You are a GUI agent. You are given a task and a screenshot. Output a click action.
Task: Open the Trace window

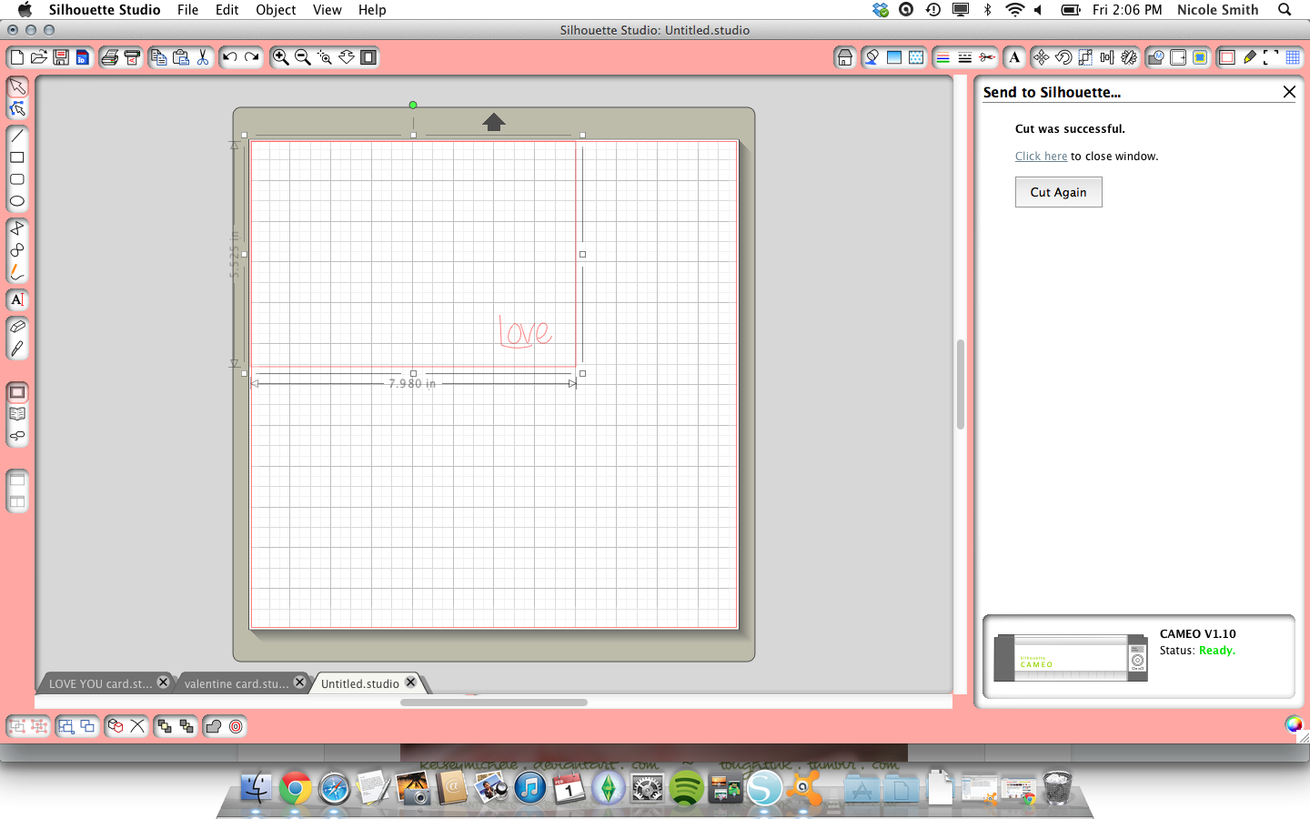point(1200,57)
